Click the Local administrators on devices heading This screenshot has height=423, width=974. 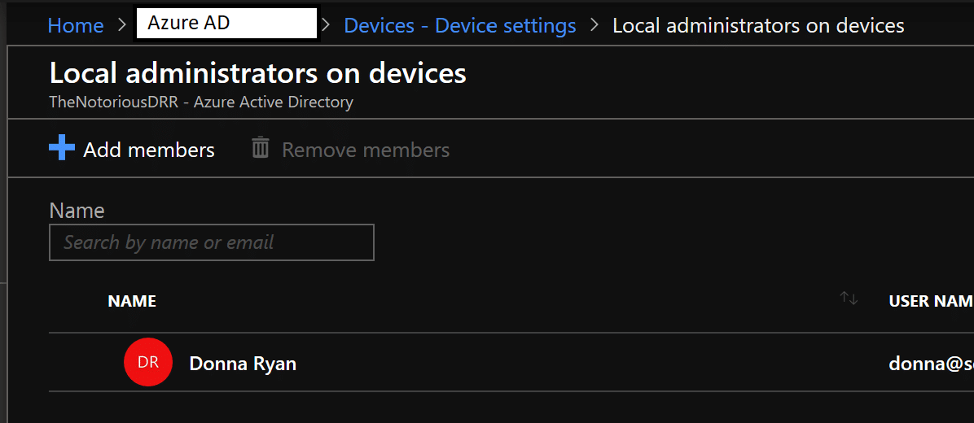(258, 73)
